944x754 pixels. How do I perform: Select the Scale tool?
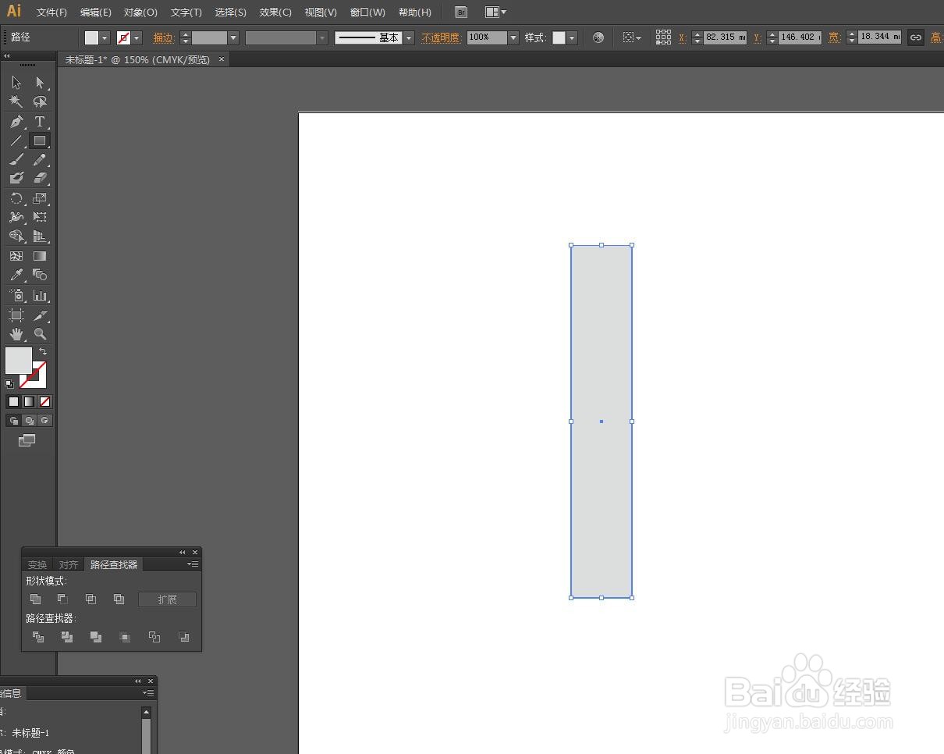point(40,198)
